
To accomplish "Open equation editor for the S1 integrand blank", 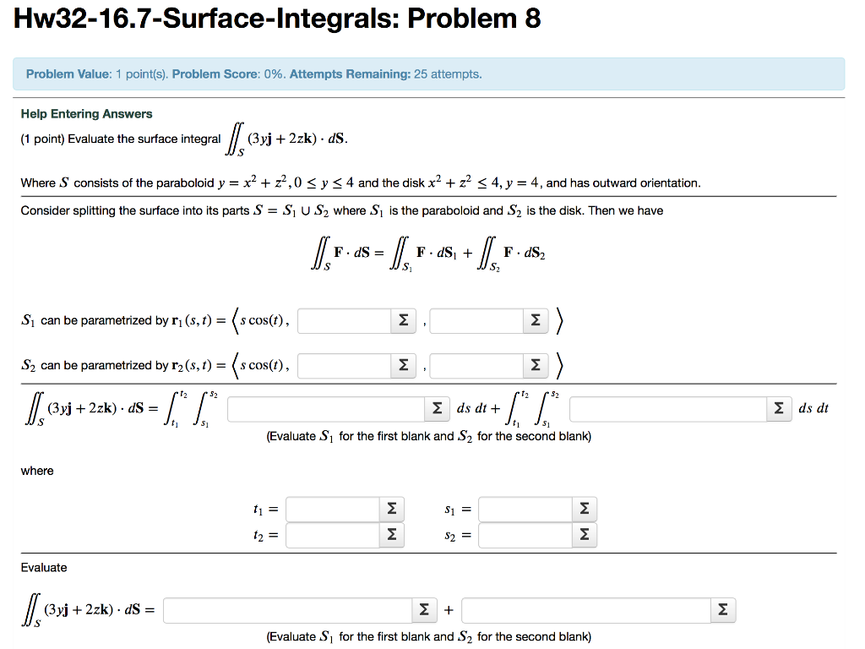I will [x=436, y=408].
